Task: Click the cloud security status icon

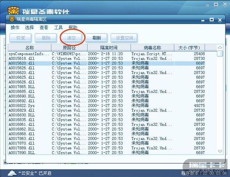Action: coord(12,173)
